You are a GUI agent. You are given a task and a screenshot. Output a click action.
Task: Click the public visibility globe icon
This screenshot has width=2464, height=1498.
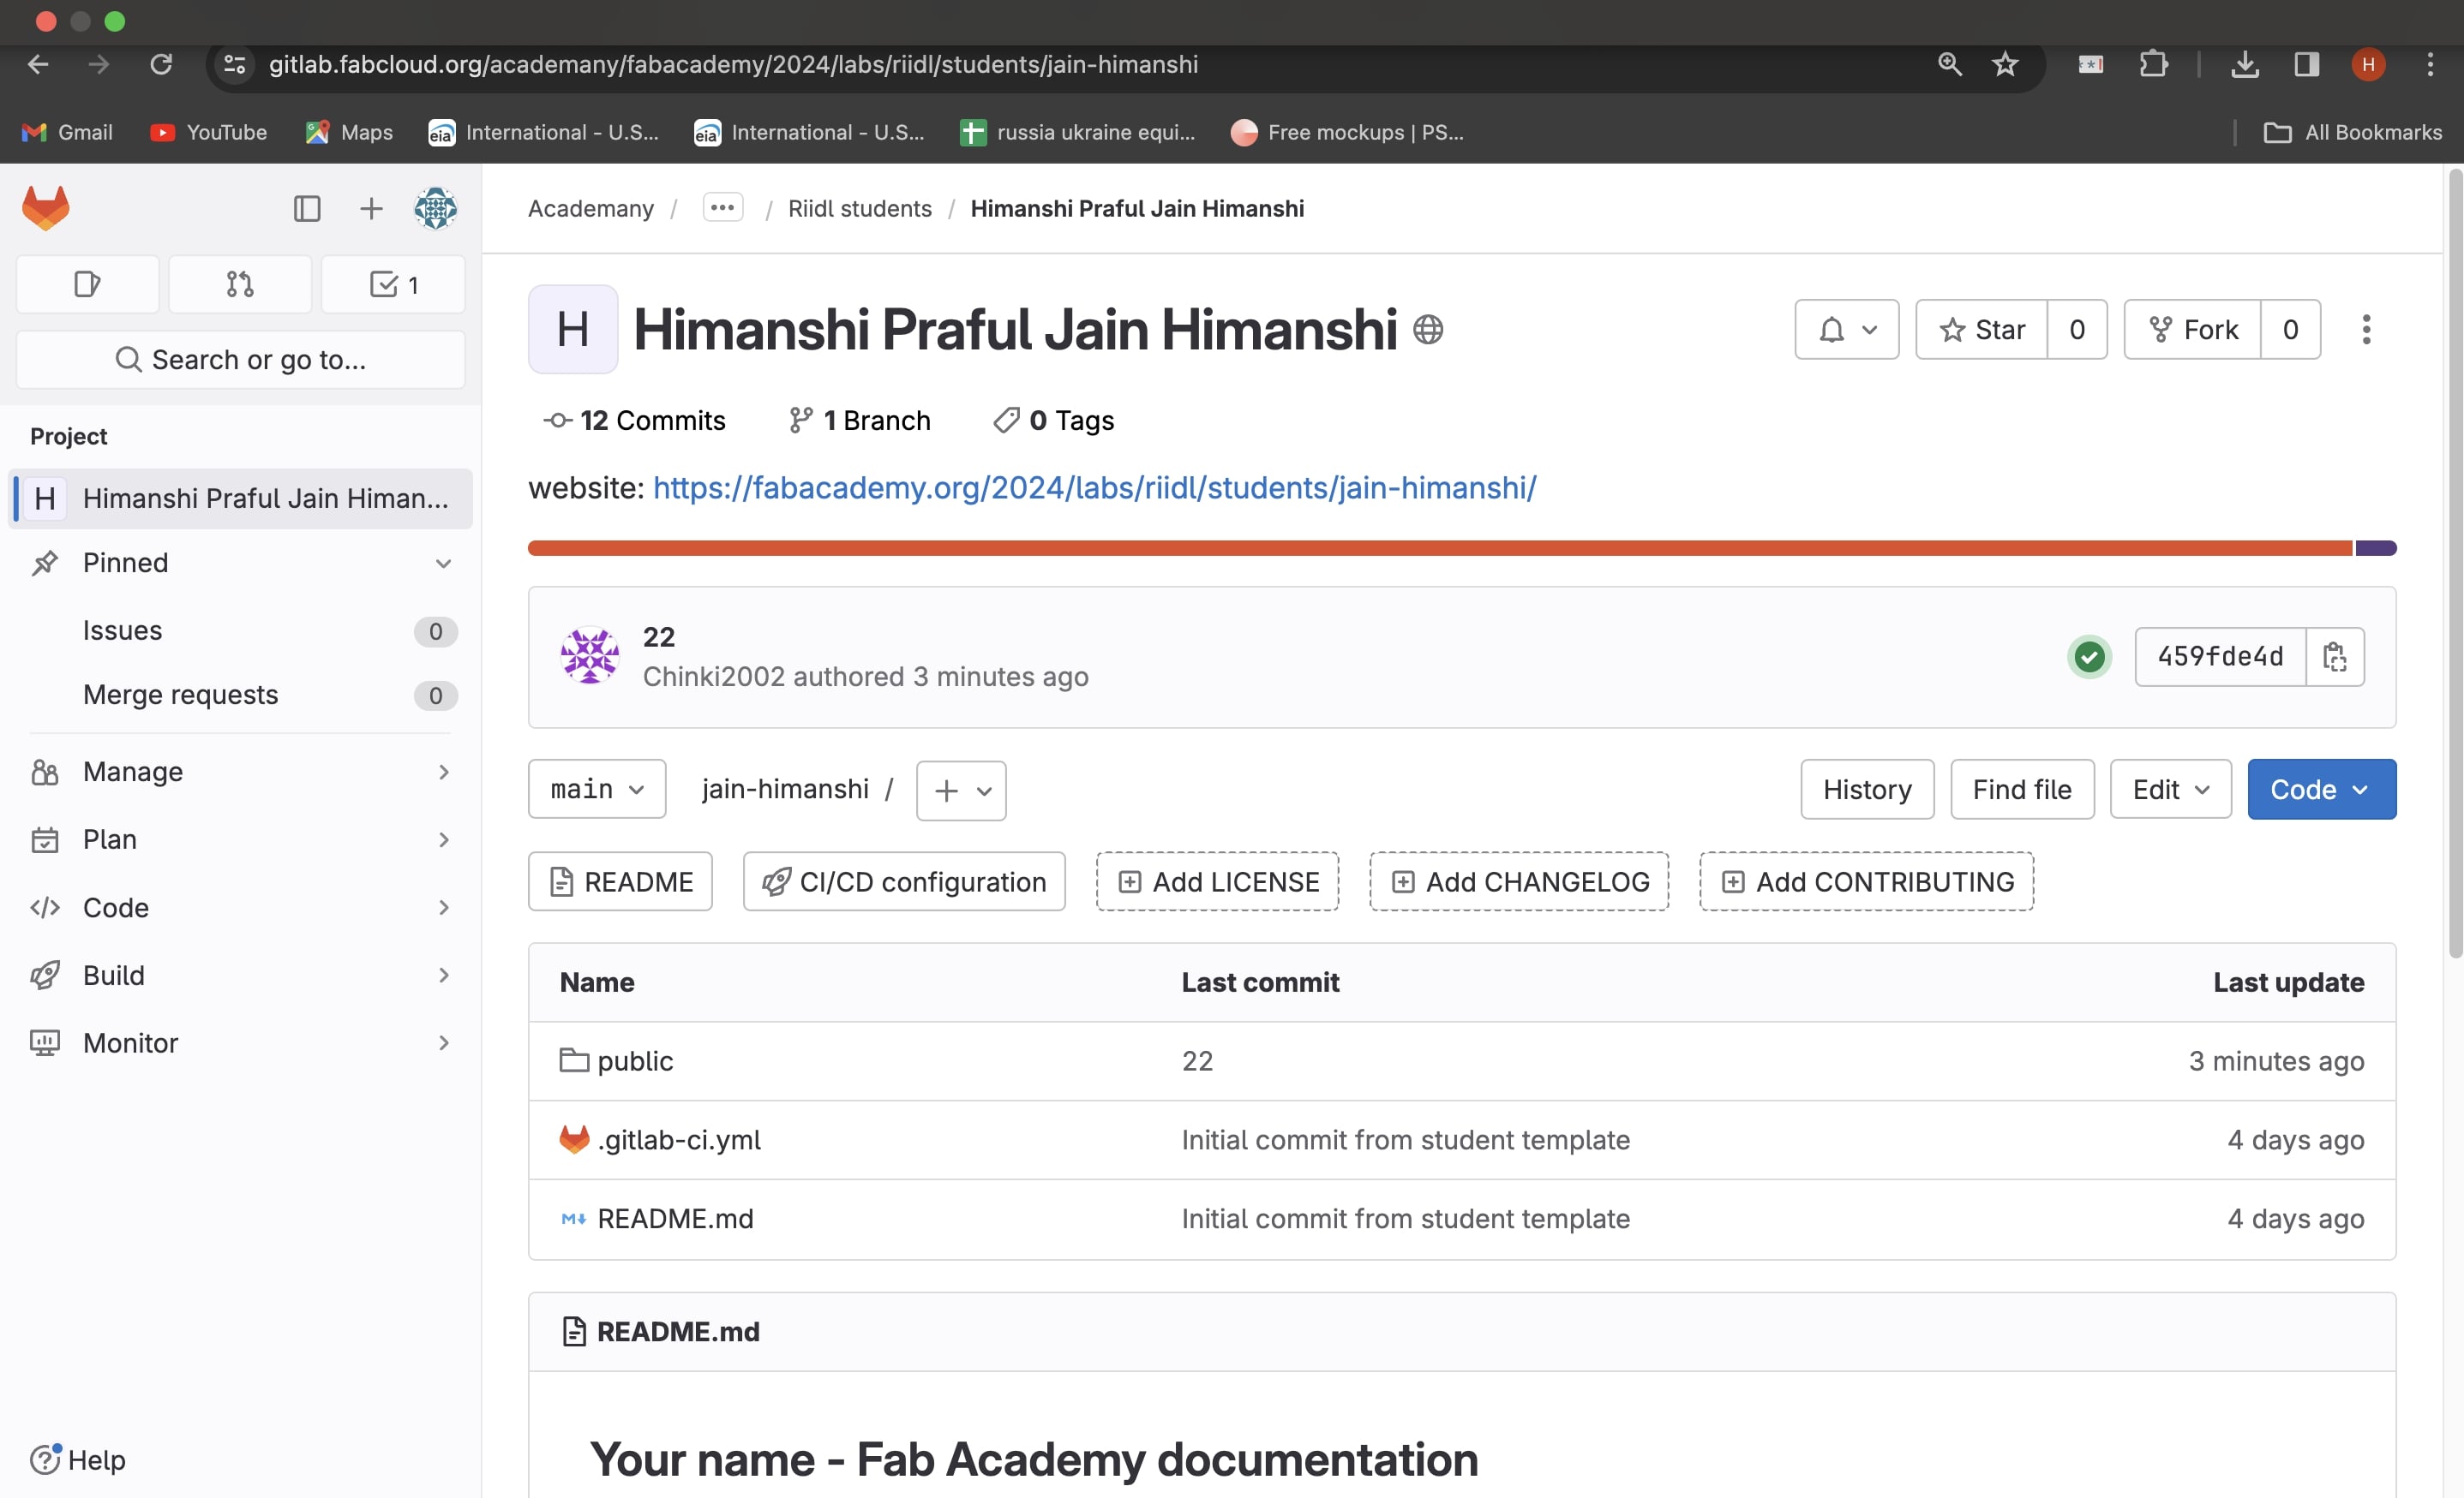[x=1428, y=329]
